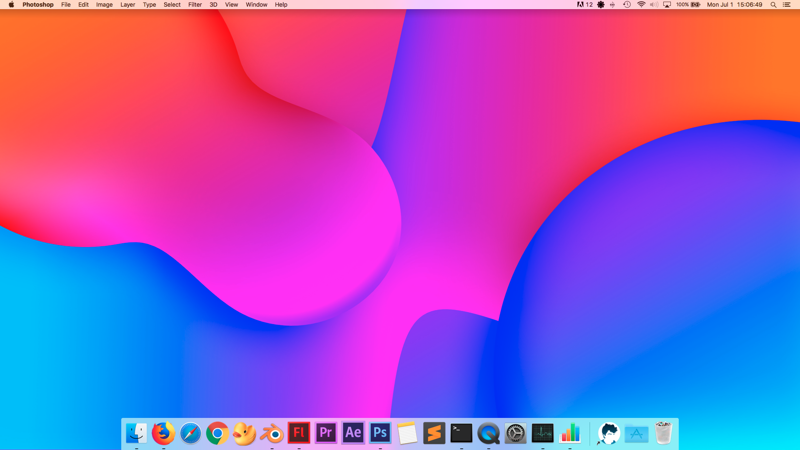Open the Edit menu
Screen dimensions: 800x450
click(83, 5)
